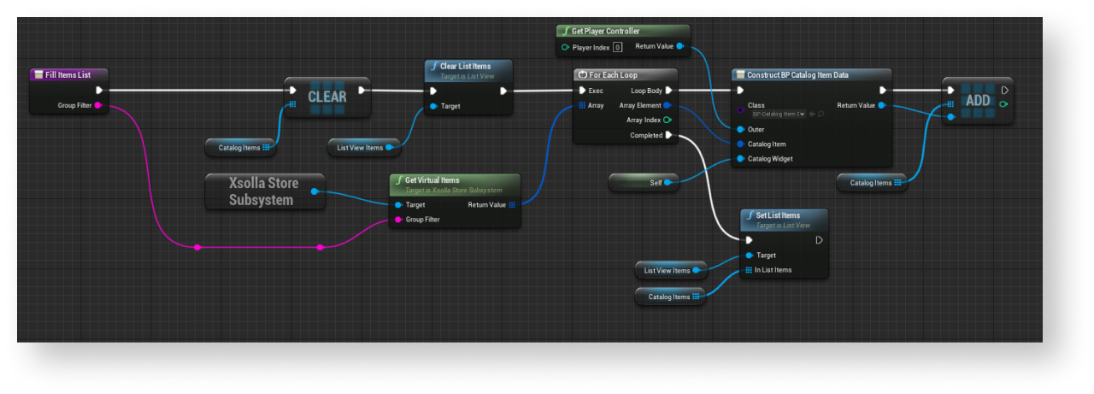Click the Array Index pin on For Each Loop
Image resolution: width=1094 pixels, height=394 pixels.
point(667,121)
